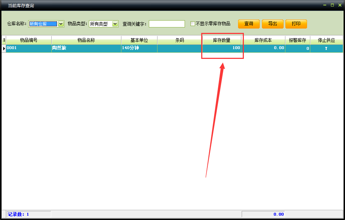Viewport: 345px width, 220px height.
Task: Select the cell with item number 0001
Action: click(x=29, y=48)
